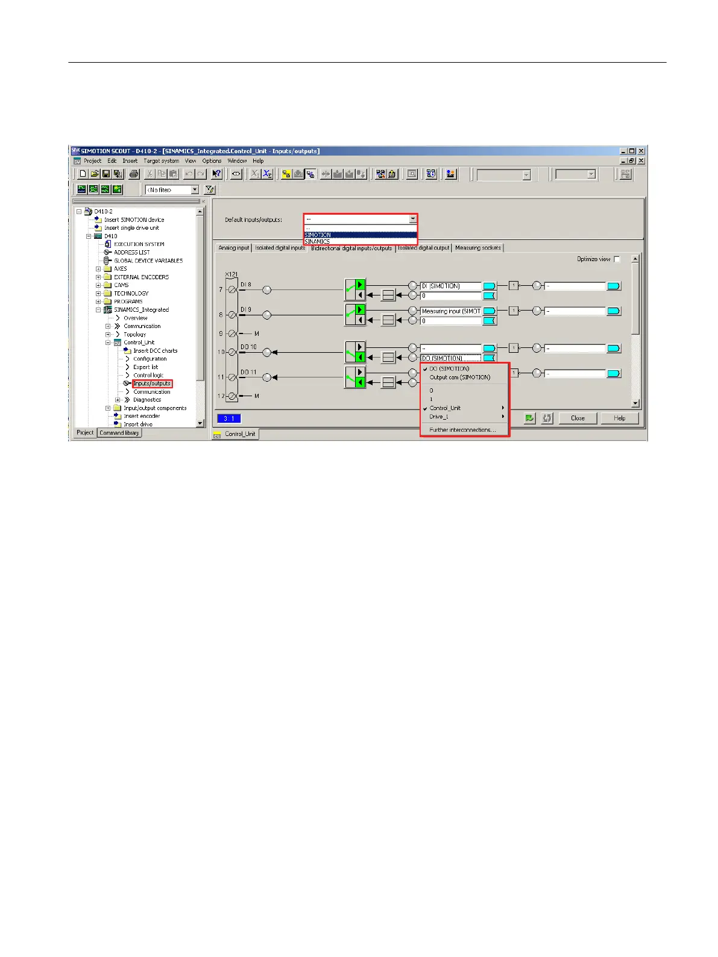
Task: Click the Control_Unit document tab at bottom
Action: coord(235,434)
